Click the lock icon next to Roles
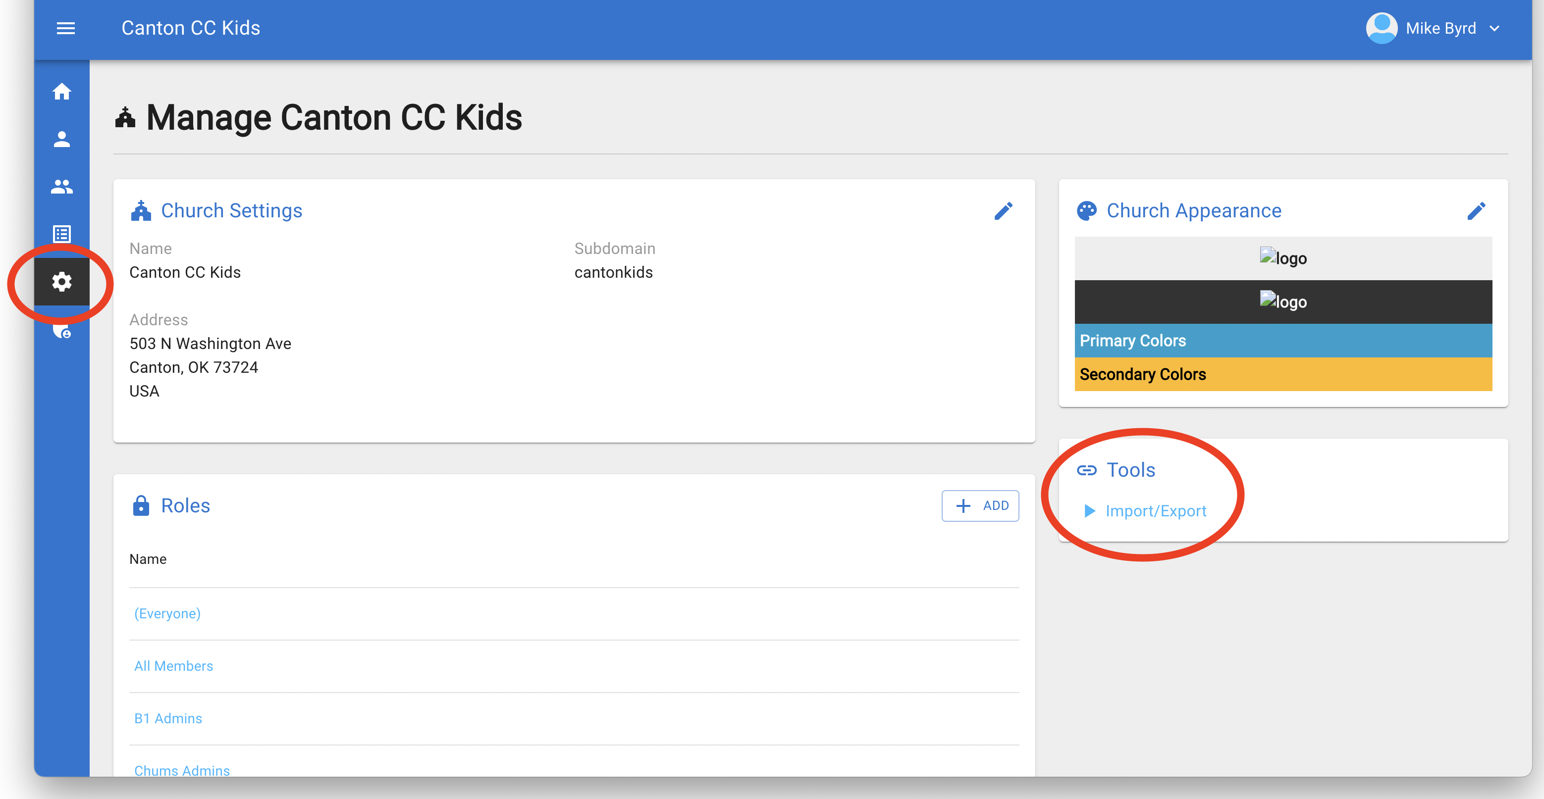 (142, 505)
